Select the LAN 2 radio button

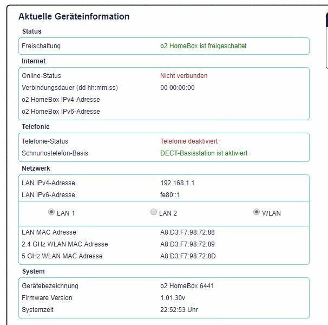click(154, 213)
